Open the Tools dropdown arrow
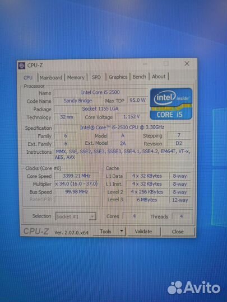The width and height of the screenshot is (227, 302). 122,231
